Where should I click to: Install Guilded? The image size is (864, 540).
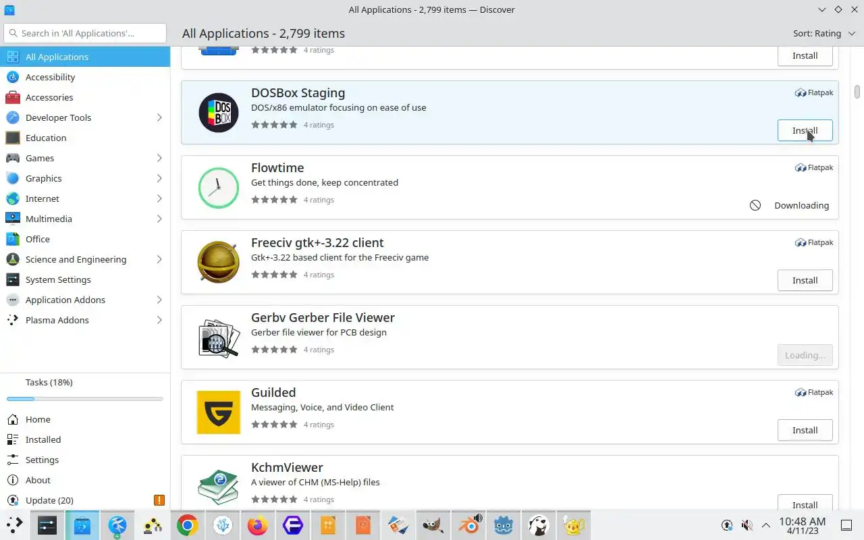coord(805,430)
